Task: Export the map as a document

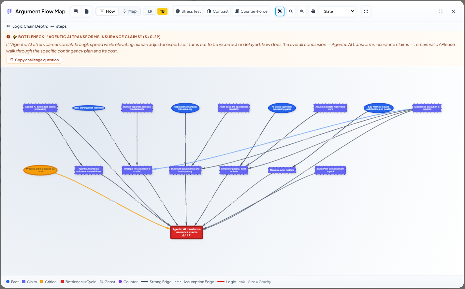Action: [86, 11]
